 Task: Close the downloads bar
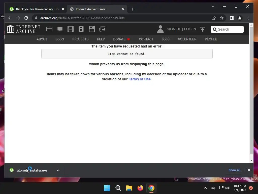click(x=249, y=170)
